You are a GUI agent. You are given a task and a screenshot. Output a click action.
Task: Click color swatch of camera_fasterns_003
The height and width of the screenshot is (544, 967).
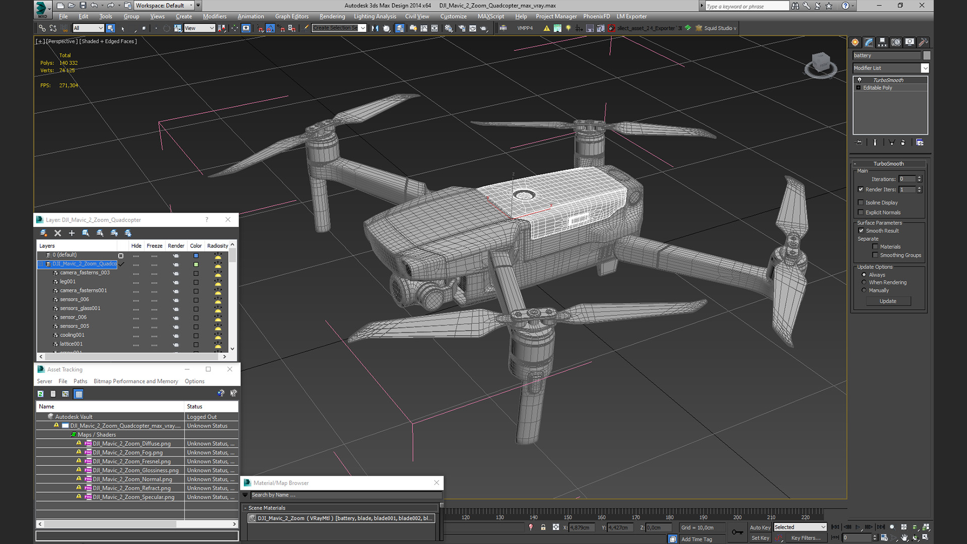(196, 274)
